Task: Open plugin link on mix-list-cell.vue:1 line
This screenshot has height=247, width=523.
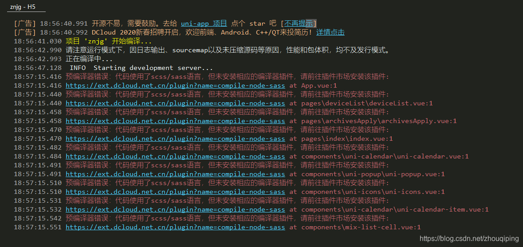Action: (x=175, y=228)
